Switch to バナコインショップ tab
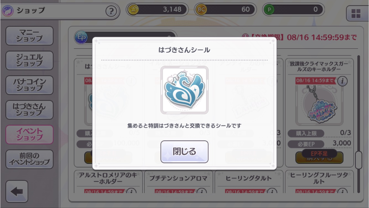This screenshot has height=208, width=369. 29,85
